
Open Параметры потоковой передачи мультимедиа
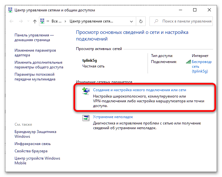[35, 77]
